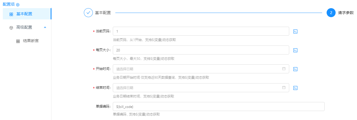Collapse the 高级配置 menu using its chevron
The image size is (357, 120).
[45, 27]
